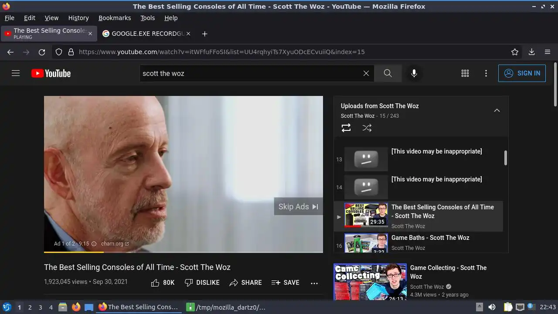This screenshot has height=314, width=558.
Task: Click the SHARE button
Action: [246, 283]
